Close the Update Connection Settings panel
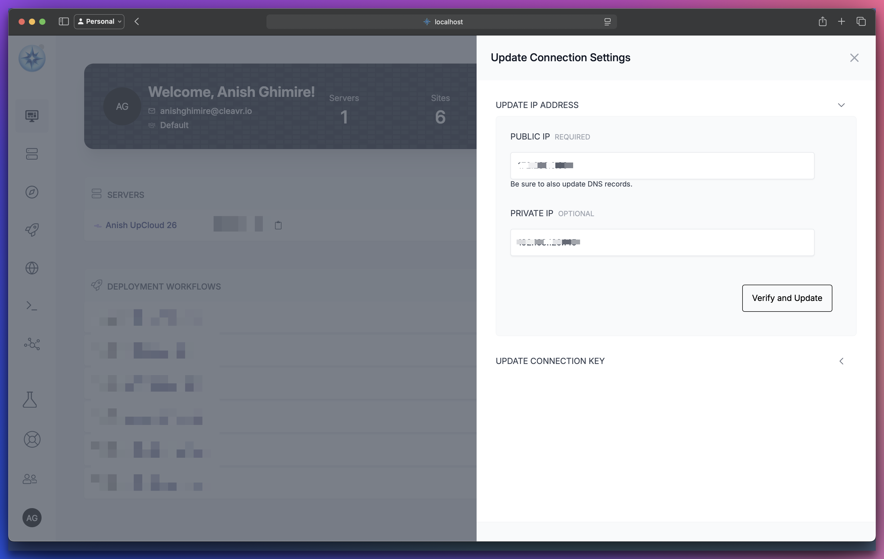Screen dimensions: 884x559 click(854, 58)
